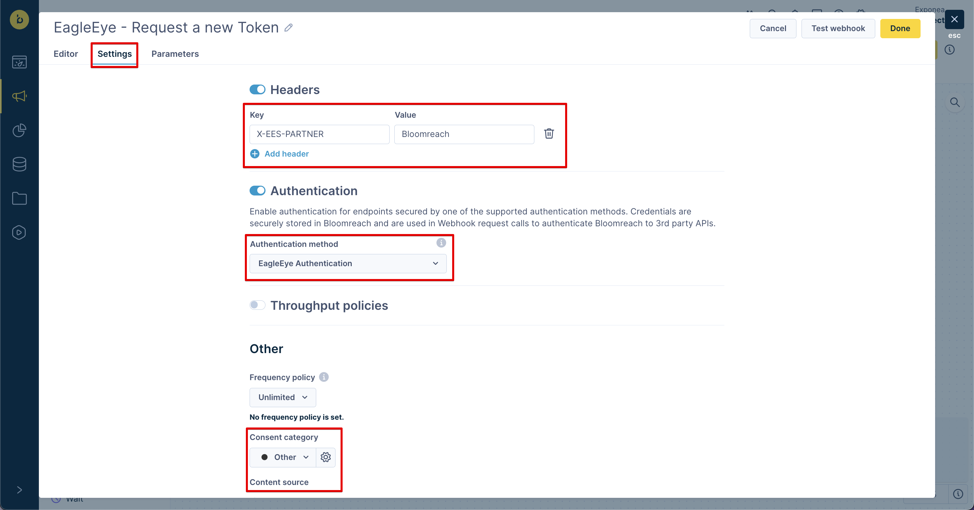Click info icon next to Frequency policy
The height and width of the screenshot is (510, 974).
point(324,377)
